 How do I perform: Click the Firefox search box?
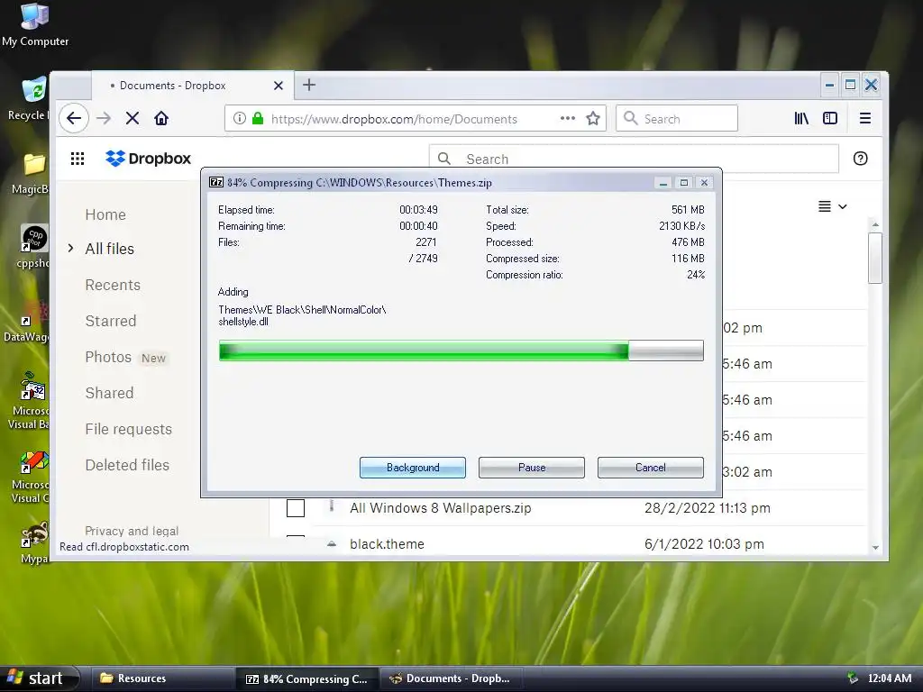point(677,118)
